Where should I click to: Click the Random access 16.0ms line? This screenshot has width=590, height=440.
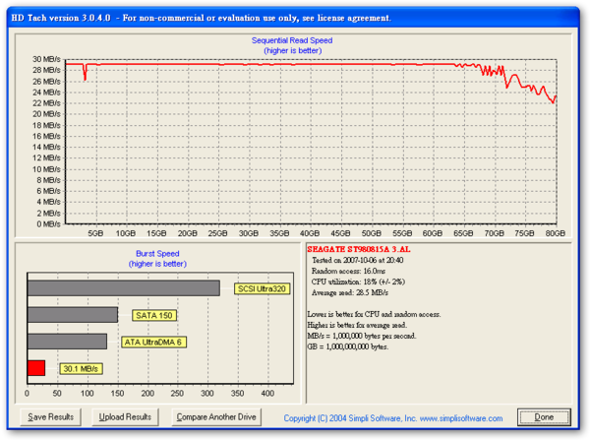tap(348, 271)
